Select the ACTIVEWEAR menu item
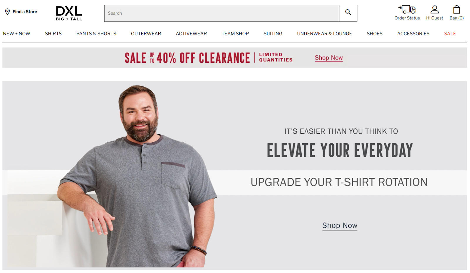This screenshot has width=470, height=273. [191, 34]
